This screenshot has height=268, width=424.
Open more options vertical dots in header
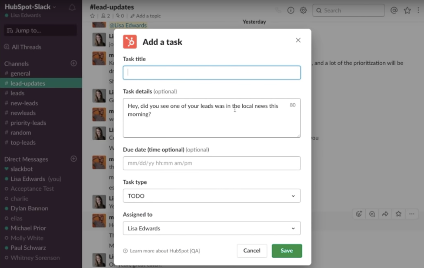click(x=418, y=10)
